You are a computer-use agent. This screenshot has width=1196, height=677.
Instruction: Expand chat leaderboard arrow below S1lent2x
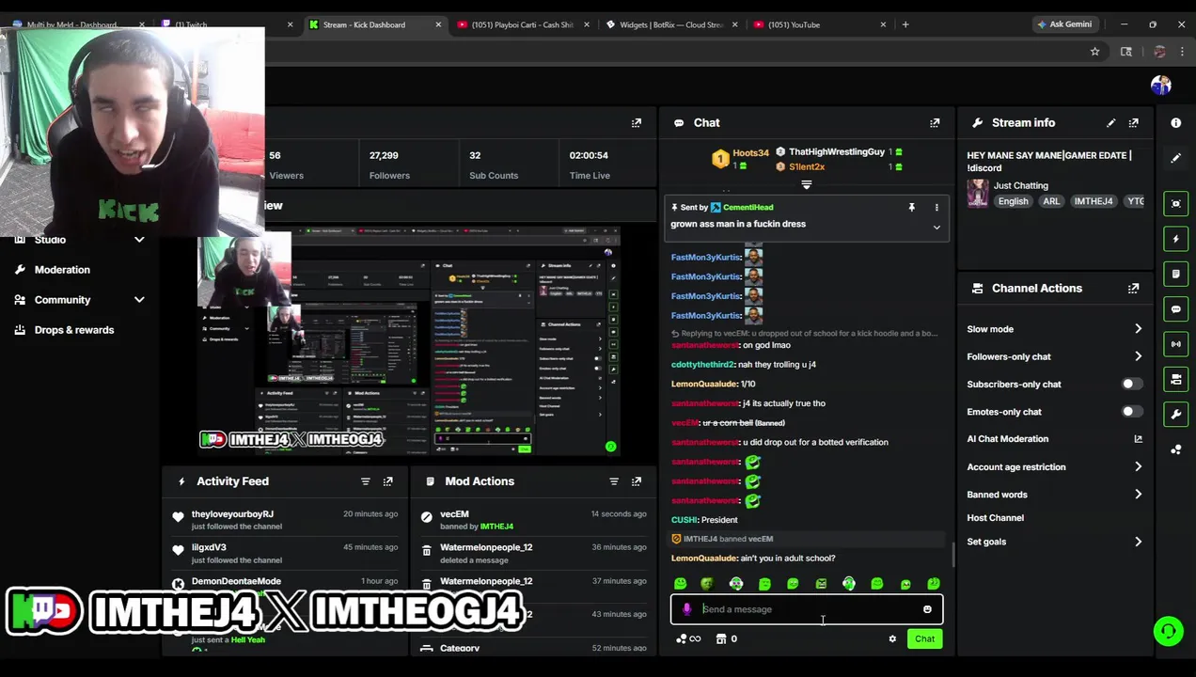click(806, 185)
